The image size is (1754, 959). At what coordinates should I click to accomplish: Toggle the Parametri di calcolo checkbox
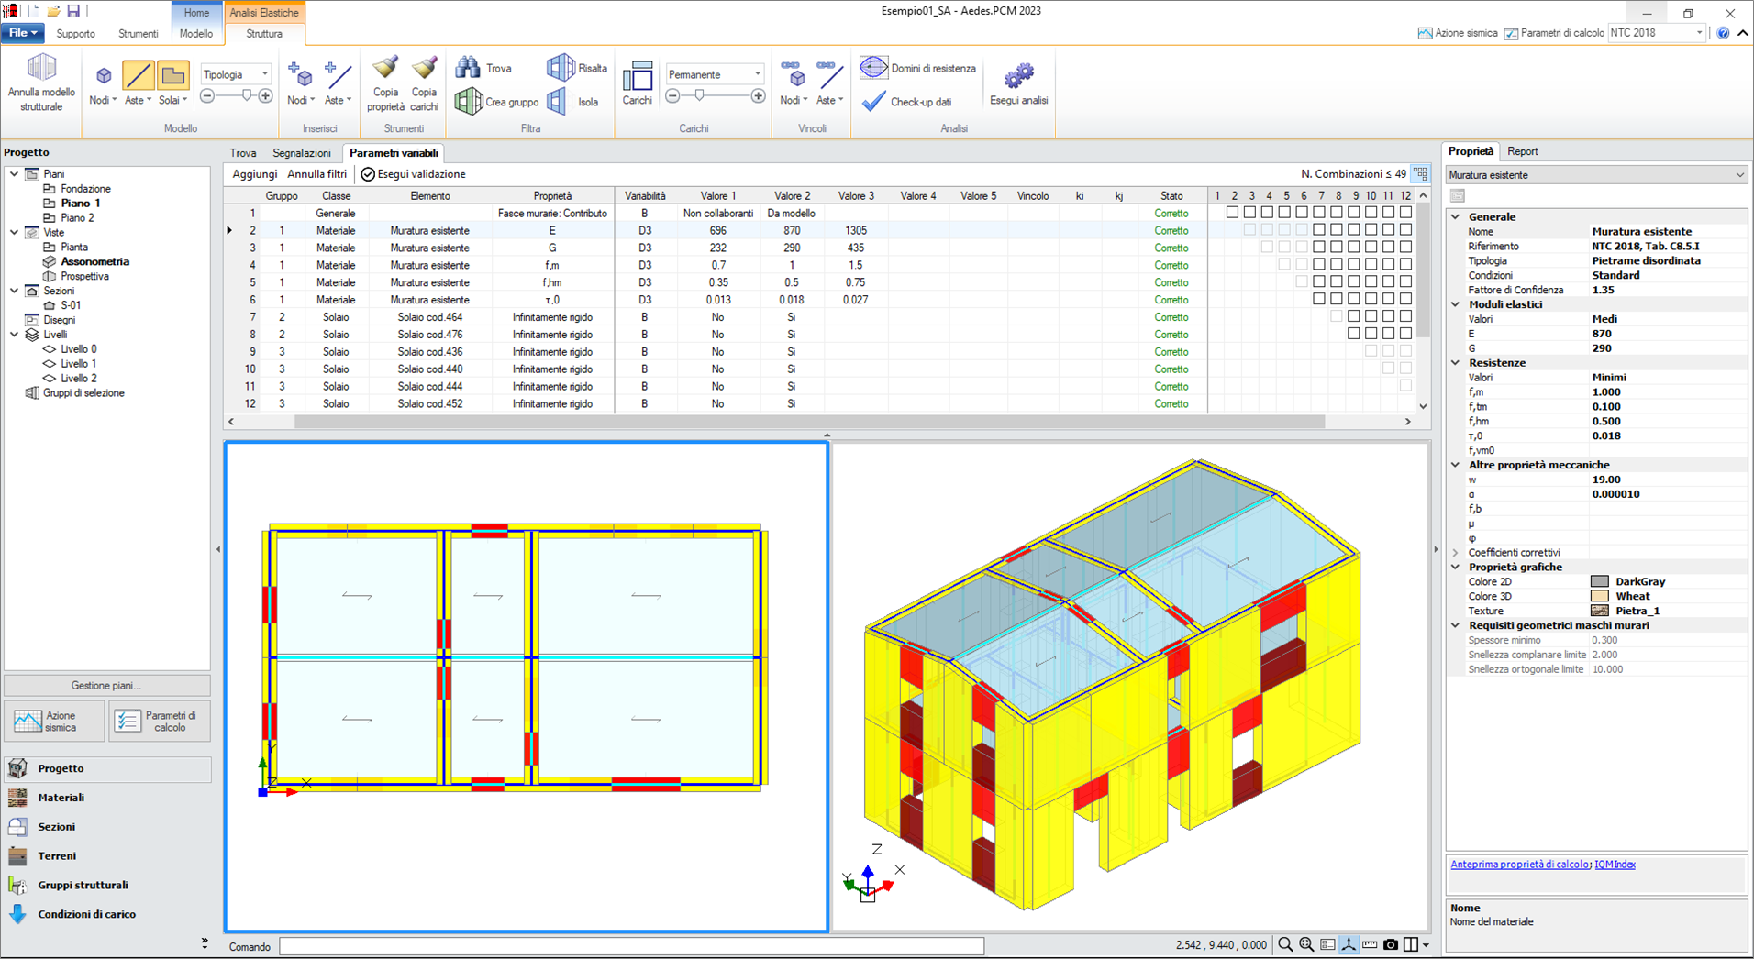[x=1511, y=33]
